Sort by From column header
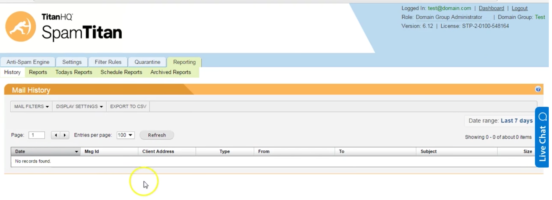This screenshot has height=200, width=552. [294, 152]
